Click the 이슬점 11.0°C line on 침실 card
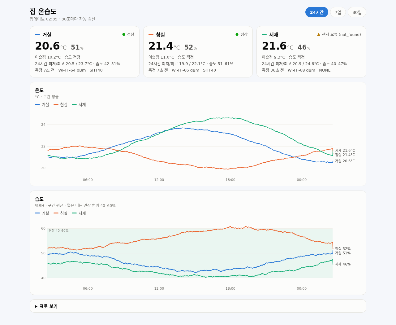 pos(171,57)
